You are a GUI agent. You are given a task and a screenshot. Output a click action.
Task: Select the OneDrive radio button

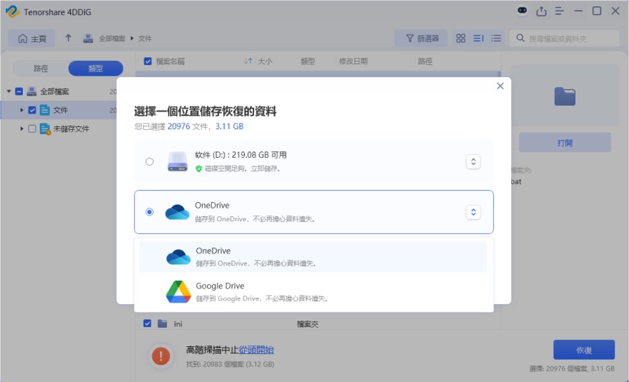point(149,212)
